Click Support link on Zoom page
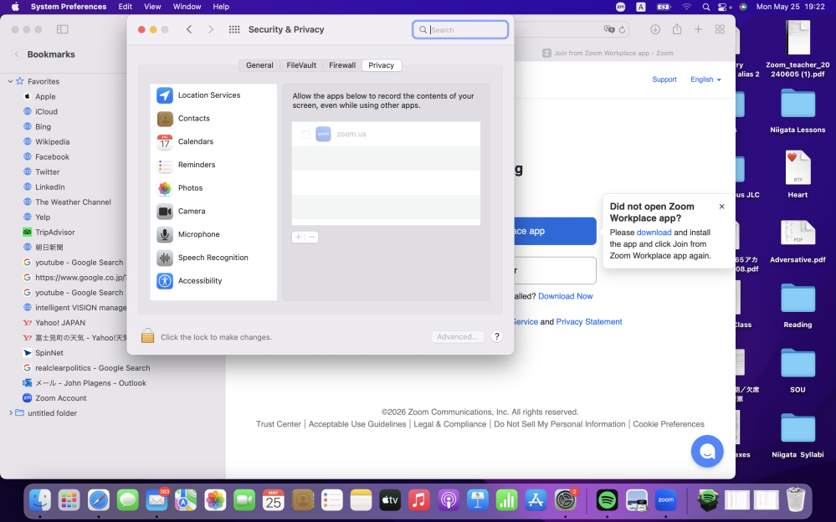This screenshot has height=522, width=836. (x=664, y=79)
